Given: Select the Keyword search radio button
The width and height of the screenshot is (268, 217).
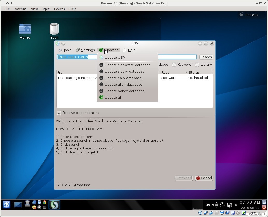Looking at the screenshot, I should [174, 65].
